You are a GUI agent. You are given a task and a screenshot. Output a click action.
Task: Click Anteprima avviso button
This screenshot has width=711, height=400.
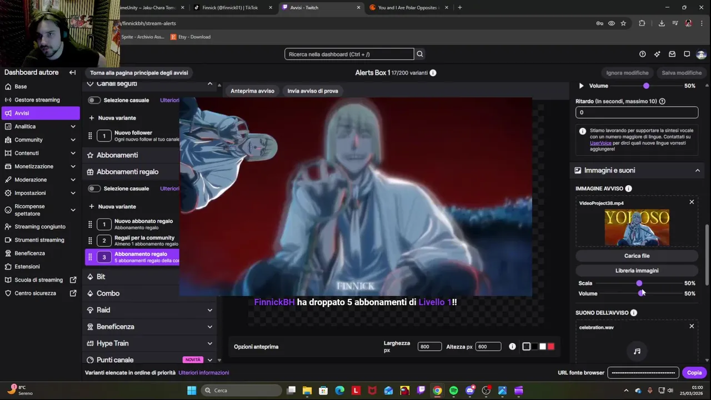(x=252, y=91)
